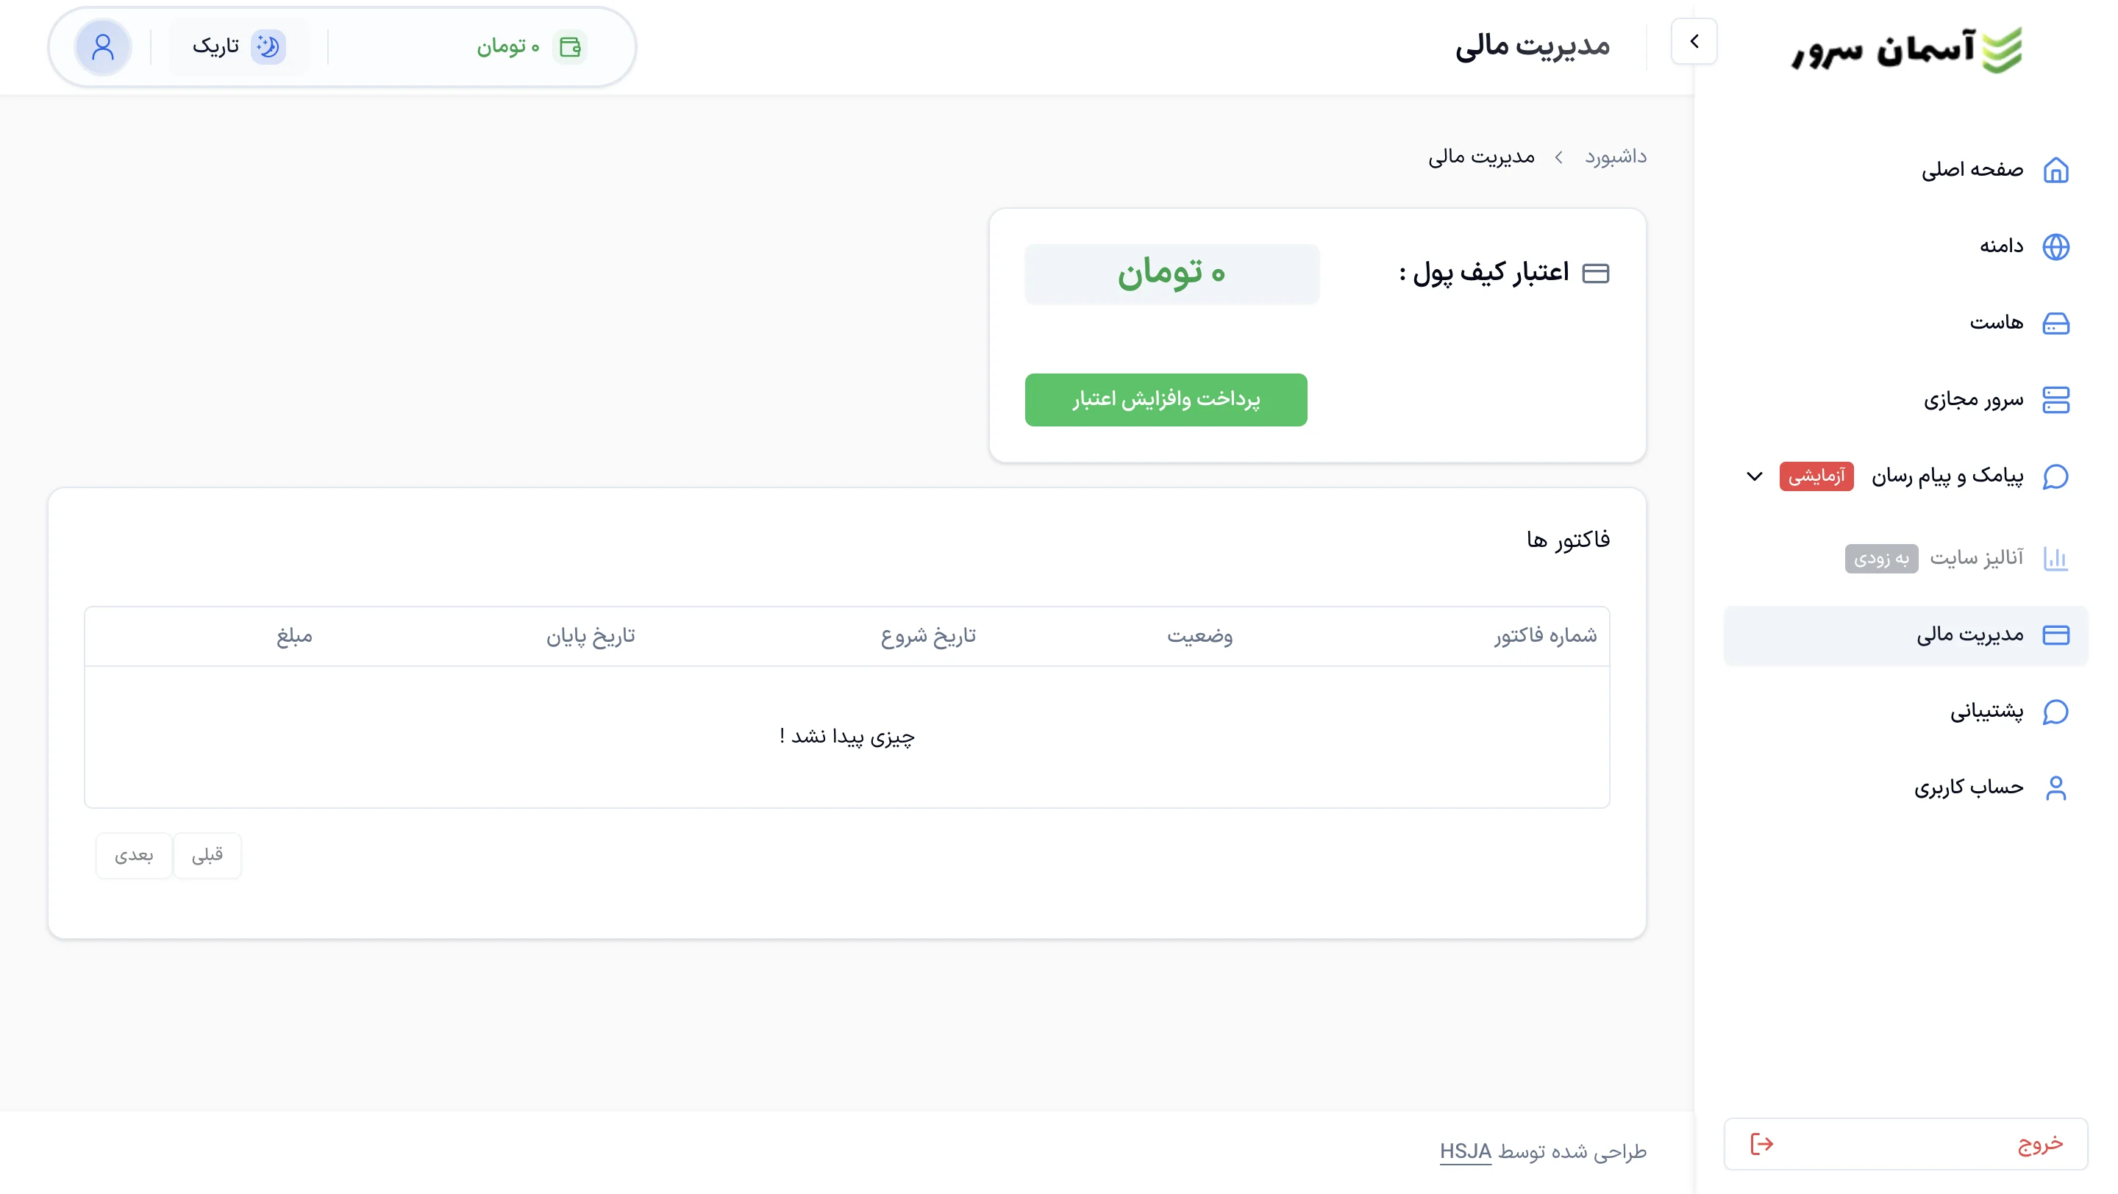Toggle تاریک dark mode
Screen dimensions: 2118x1194
click(240, 47)
